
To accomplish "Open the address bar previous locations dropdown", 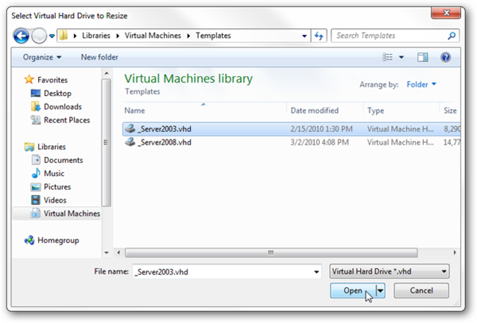I will tap(304, 36).
